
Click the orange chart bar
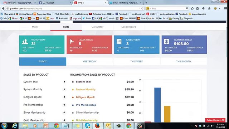pos(167,114)
